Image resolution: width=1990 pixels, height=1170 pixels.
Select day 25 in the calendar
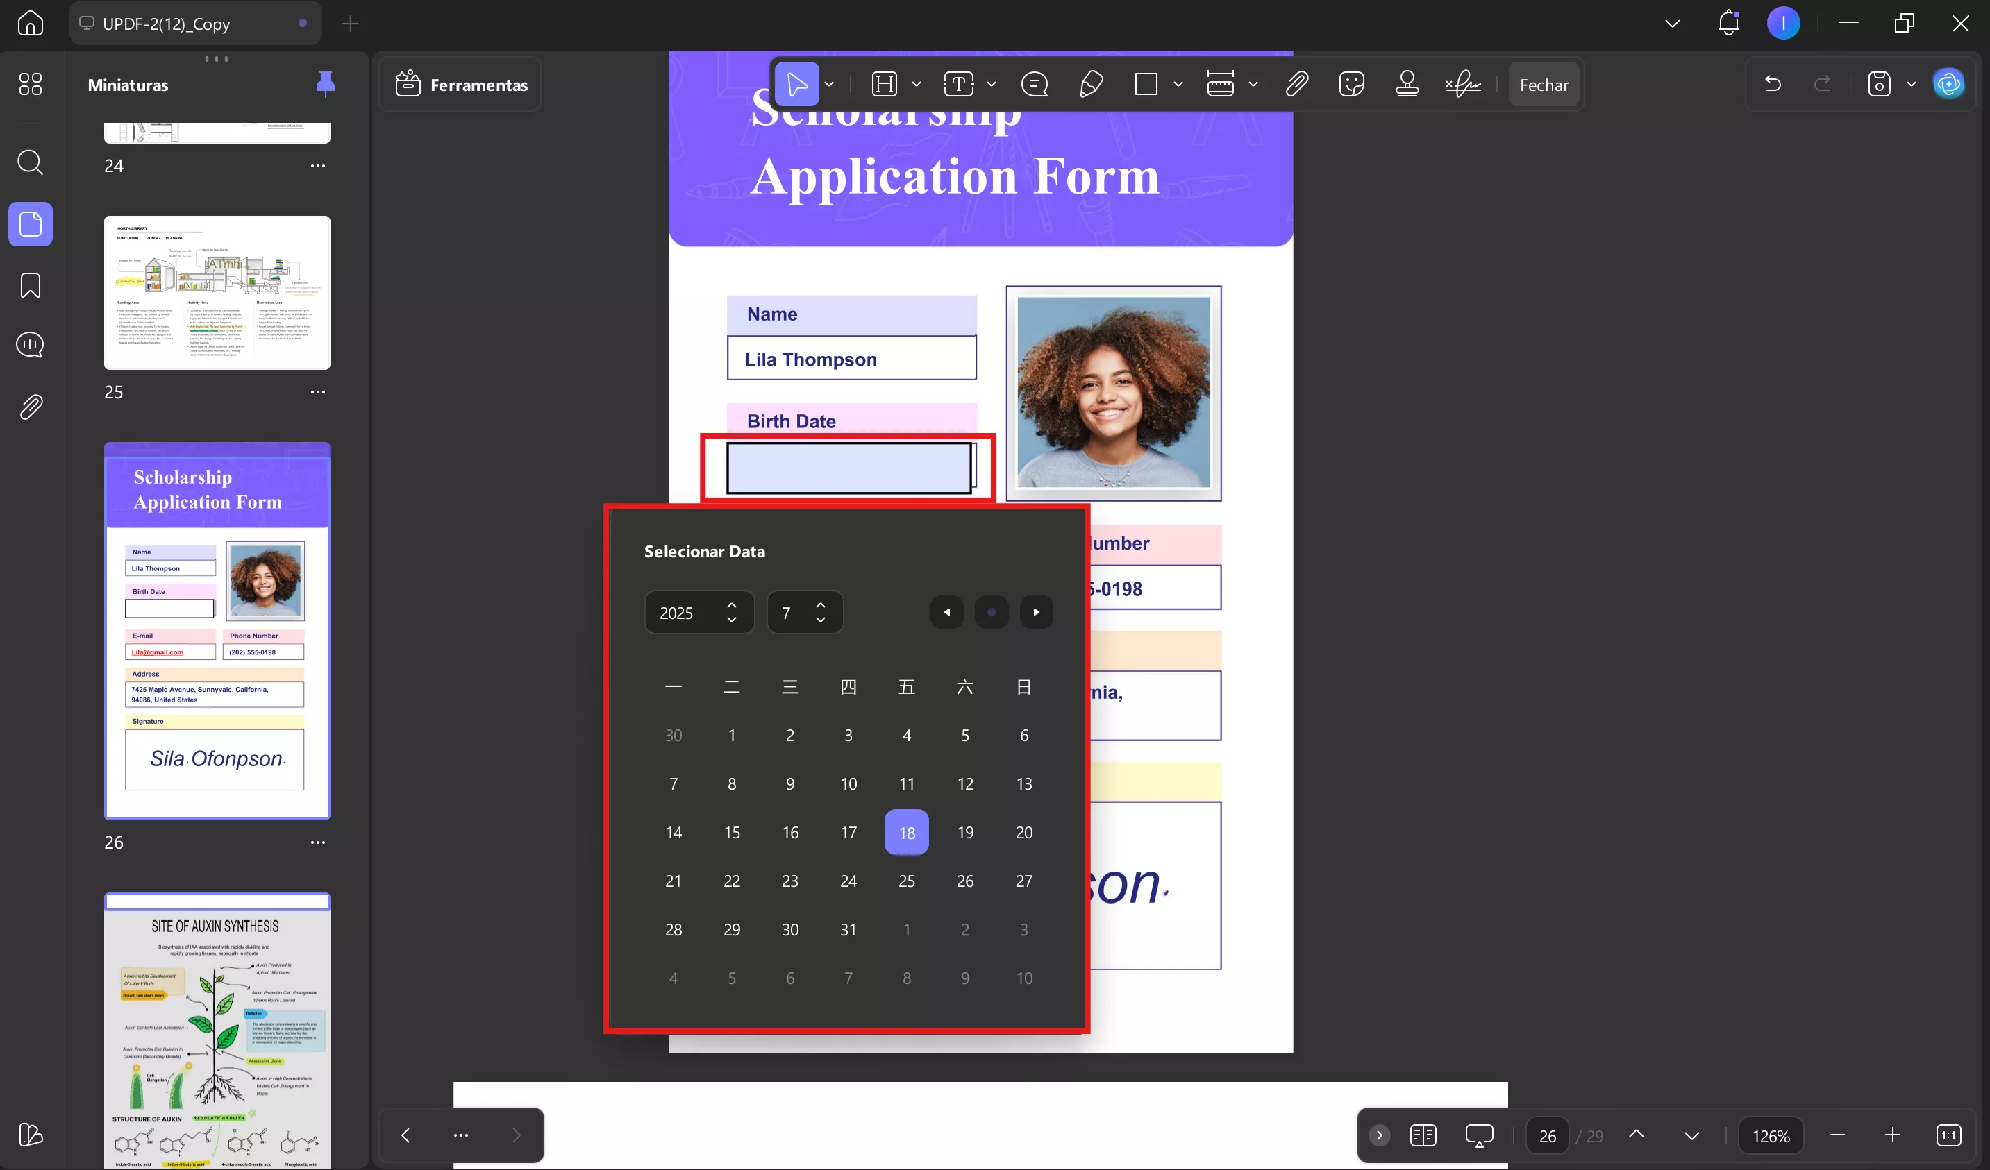907,881
